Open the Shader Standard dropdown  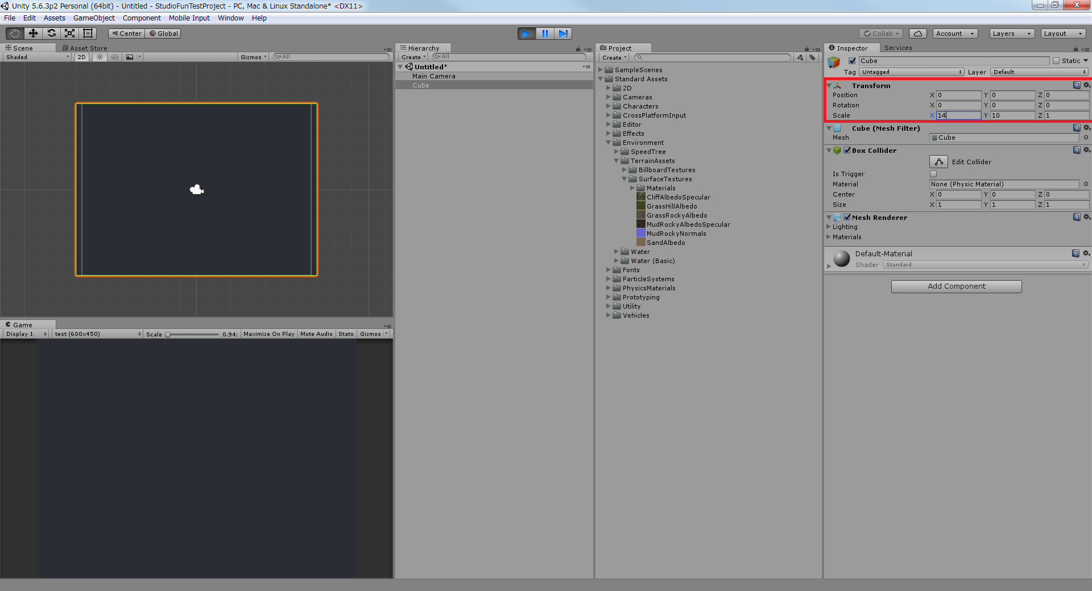click(986, 265)
